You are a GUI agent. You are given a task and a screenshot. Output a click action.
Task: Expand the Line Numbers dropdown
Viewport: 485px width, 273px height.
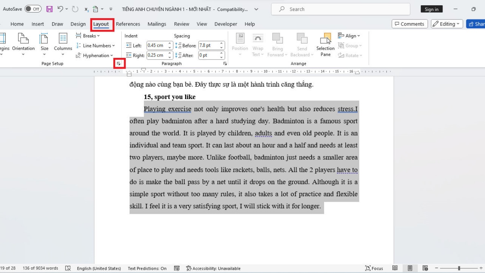pyautogui.click(x=96, y=45)
